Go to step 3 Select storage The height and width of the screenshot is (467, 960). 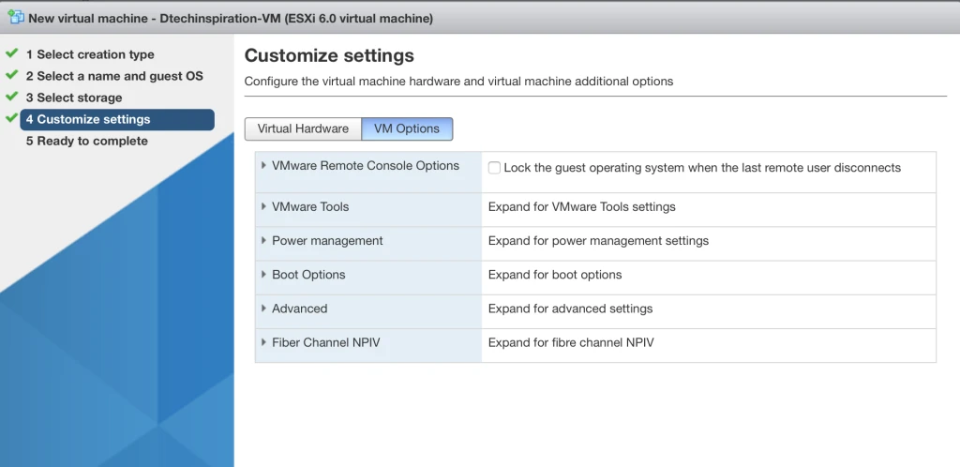pyautogui.click(x=74, y=98)
